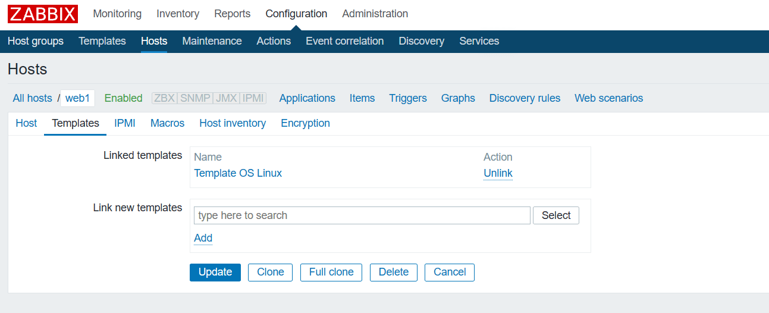Click the Full clone button
769x313 pixels.
pos(331,272)
